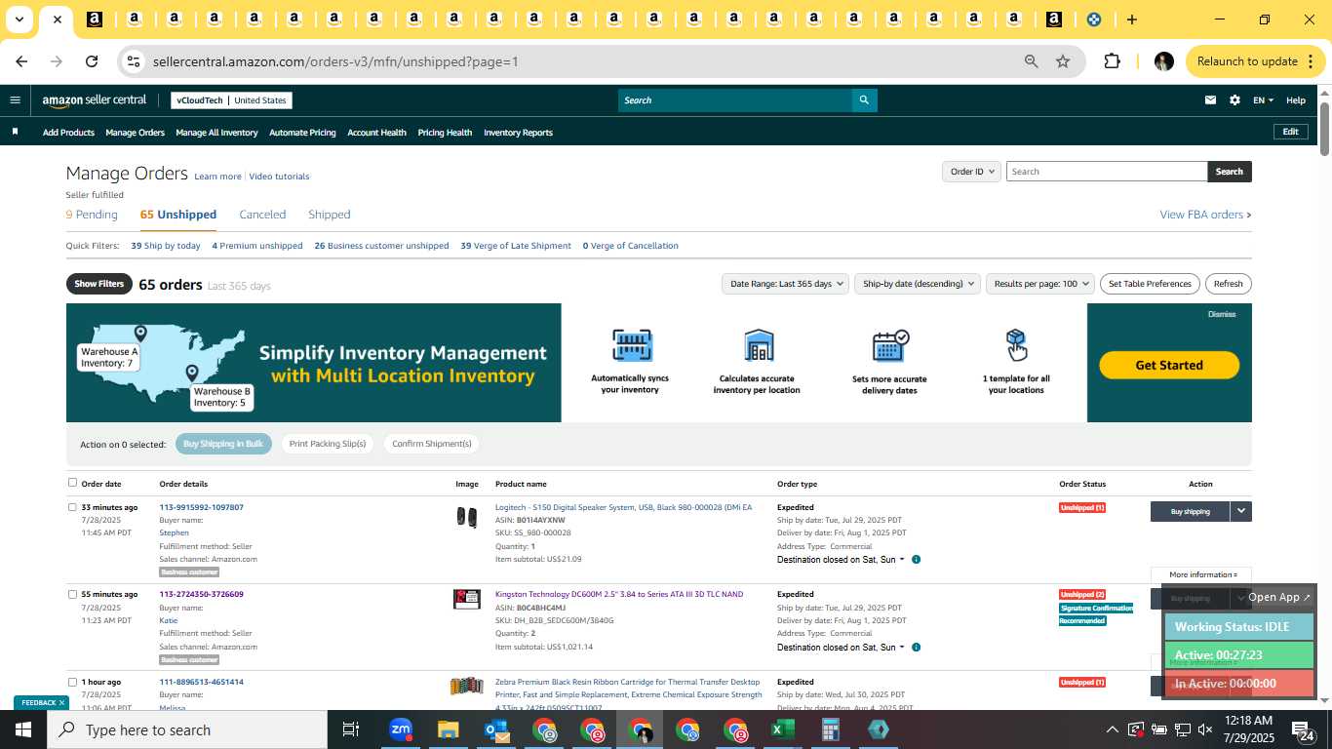Click the Chrome profile avatar
Screen dimensions: 1332x749
click(x=1163, y=61)
